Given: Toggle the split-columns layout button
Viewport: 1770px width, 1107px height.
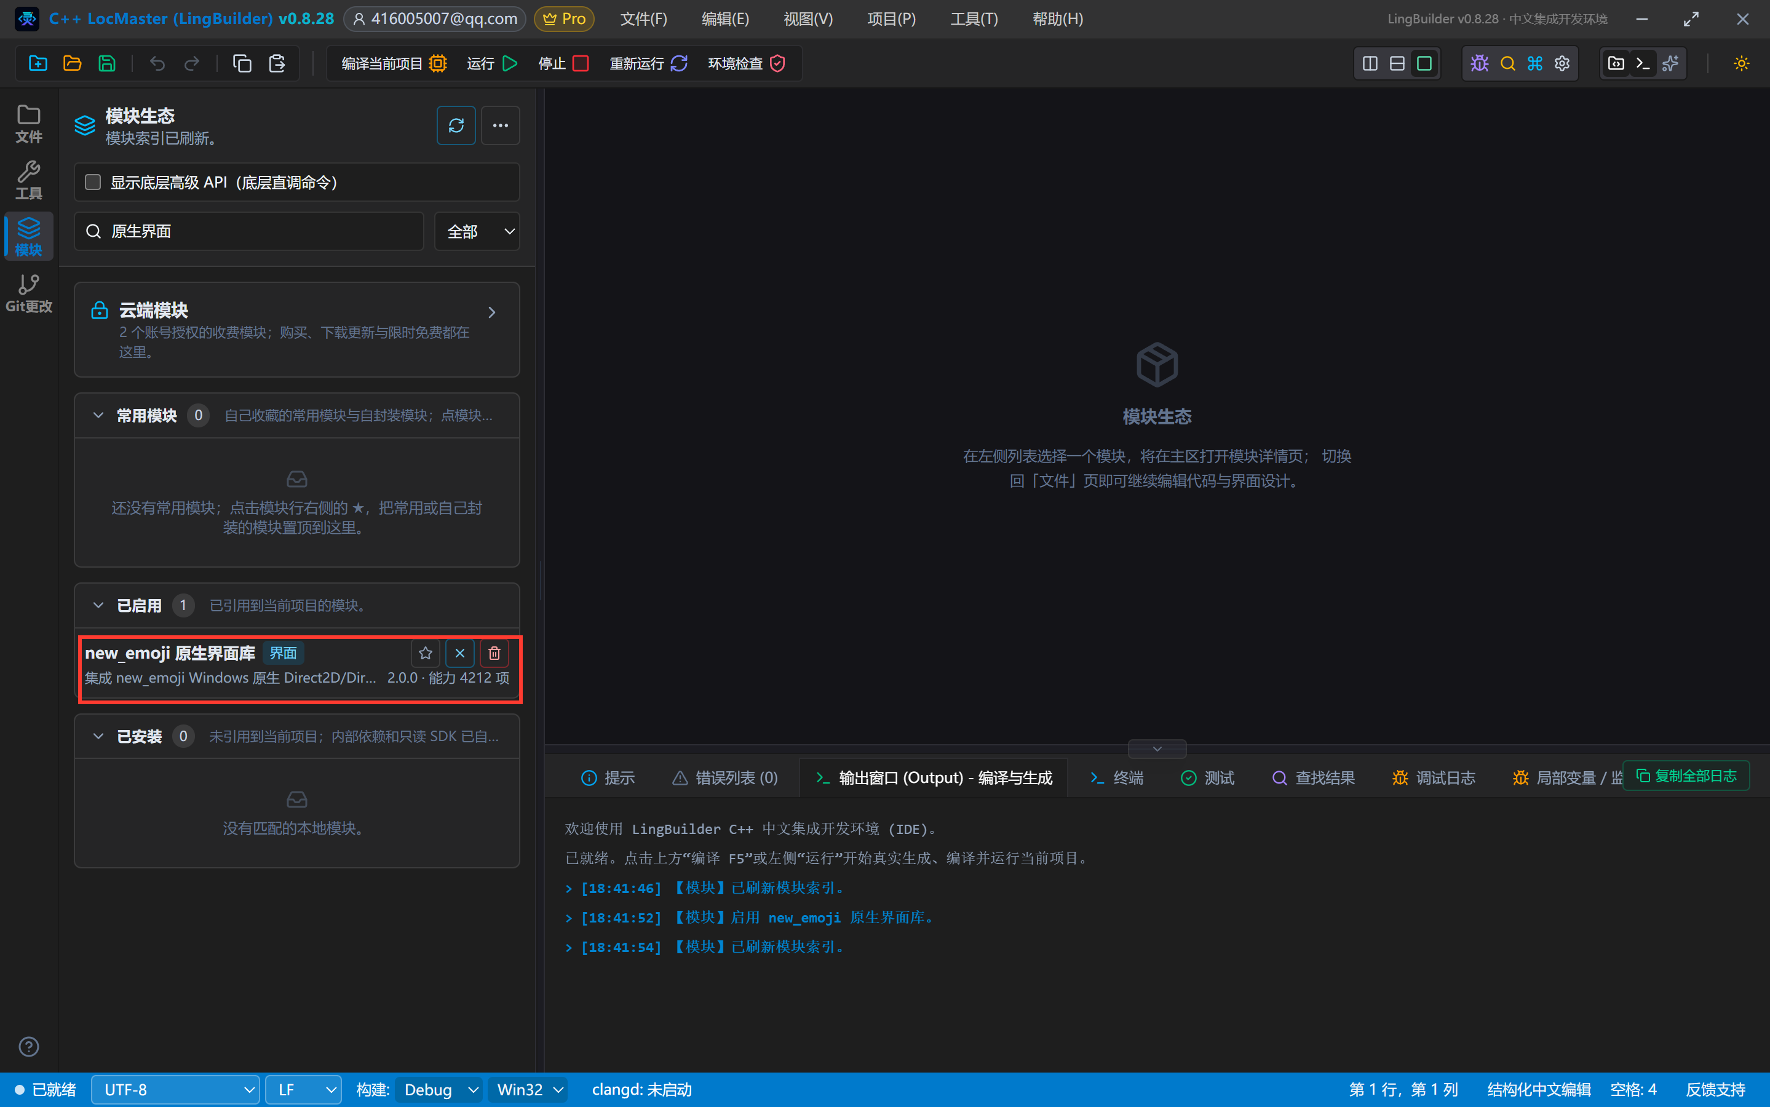Looking at the screenshot, I should (x=1370, y=64).
